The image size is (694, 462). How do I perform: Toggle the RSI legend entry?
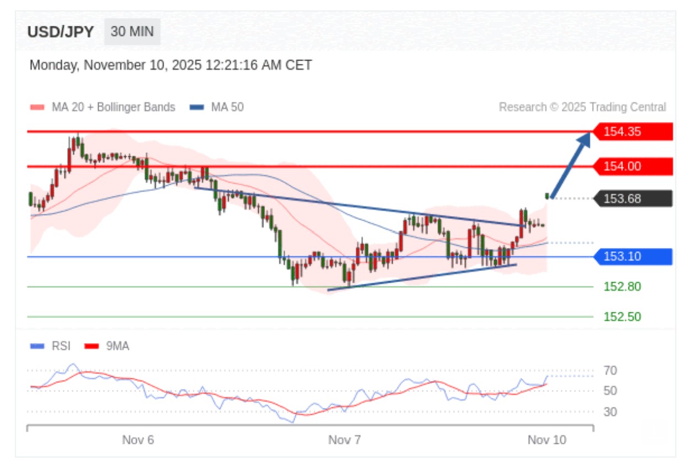tap(61, 346)
